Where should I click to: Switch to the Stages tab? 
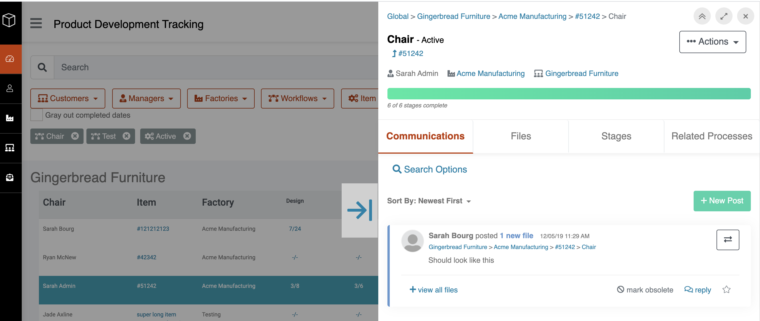click(x=616, y=136)
